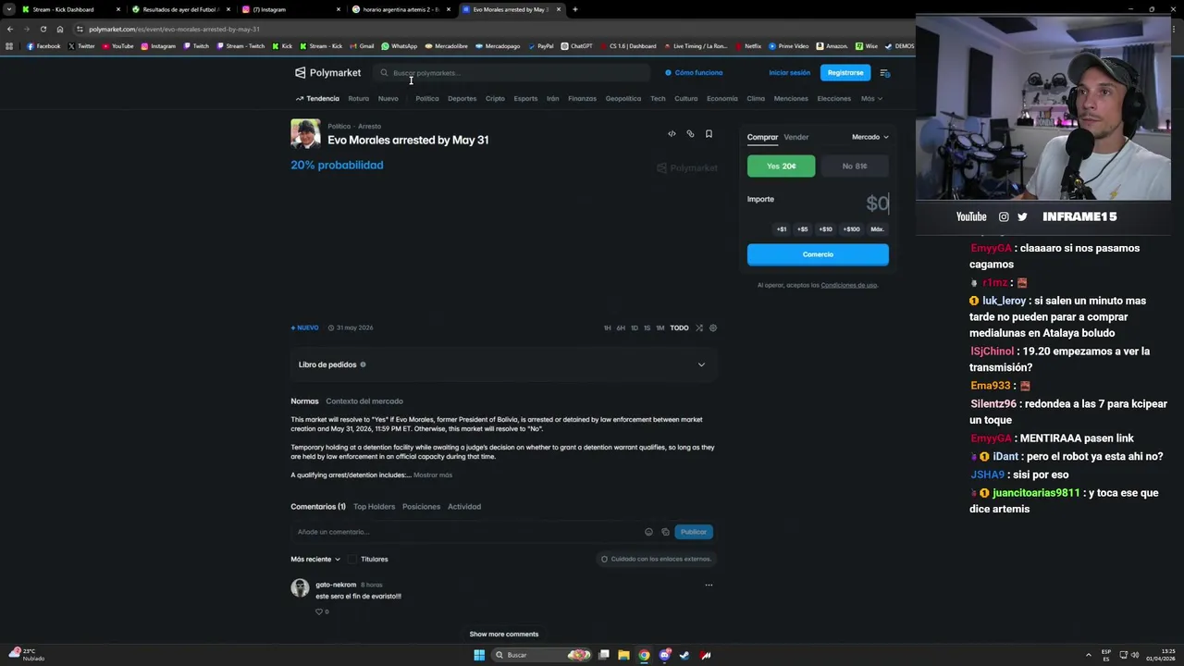Open the YouTube bookmark
The width and height of the screenshot is (1184, 666).
pyautogui.click(x=117, y=46)
